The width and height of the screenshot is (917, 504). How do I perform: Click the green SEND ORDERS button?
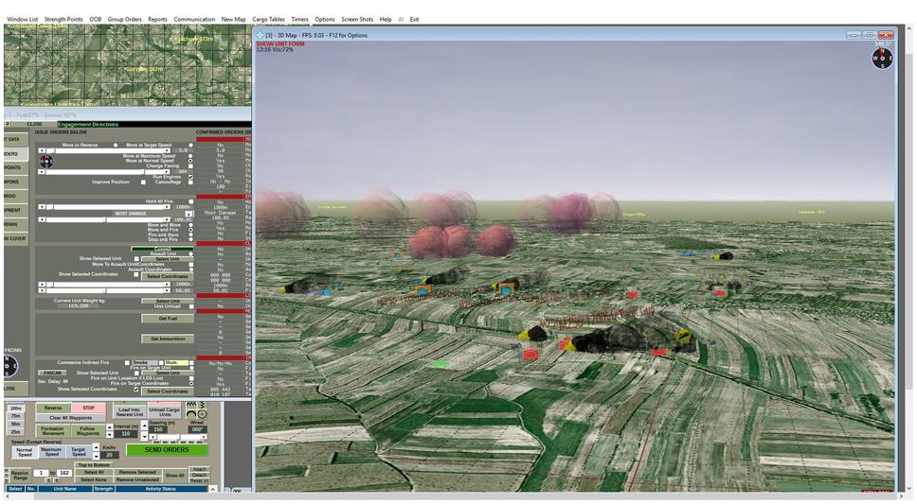click(x=167, y=450)
